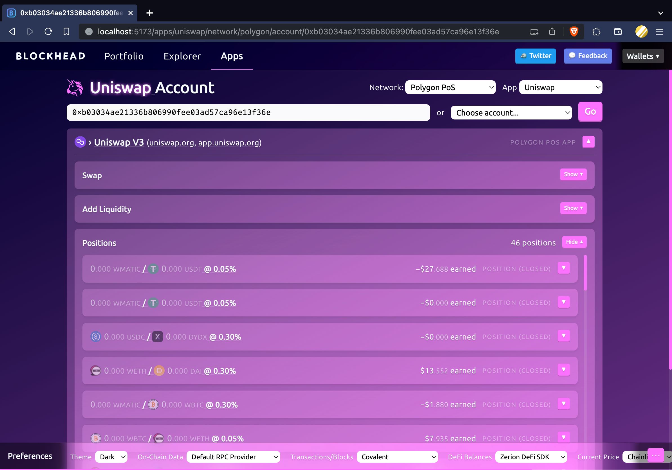The width and height of the screenshot is (672, 470).
Task: Expand the second WMATIC/USDT position
Action: (x=564, y=302)
